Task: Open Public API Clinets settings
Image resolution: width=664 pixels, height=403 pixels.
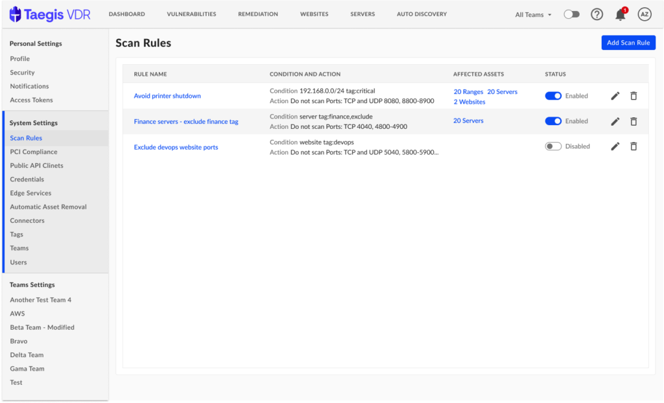Action: (36, 165)
